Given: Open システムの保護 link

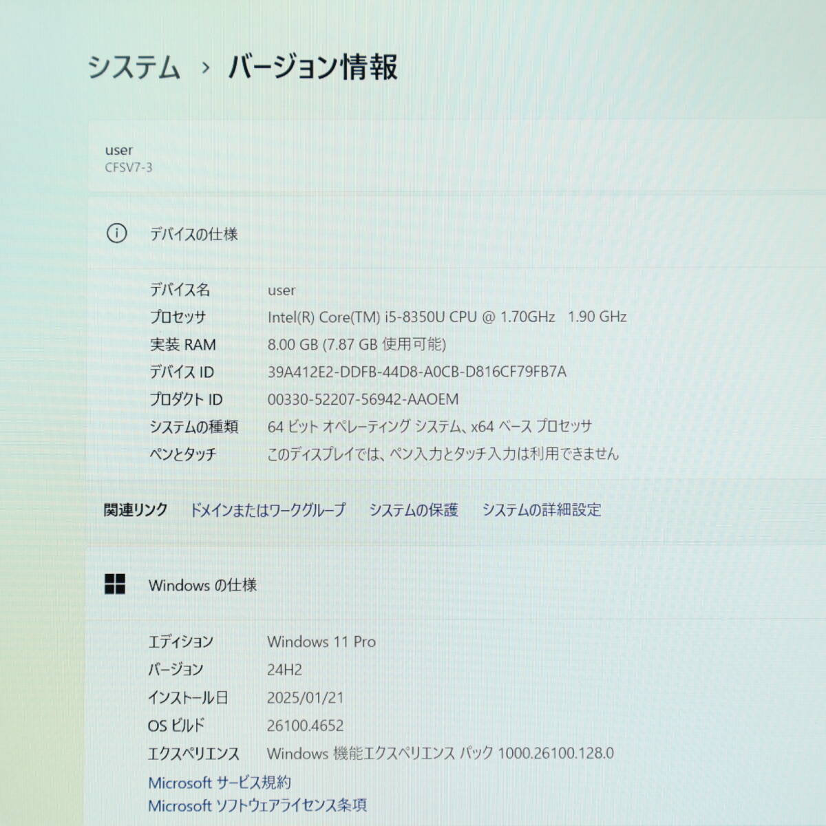Looking at the screenshot, I should click(x=414, y=510).
